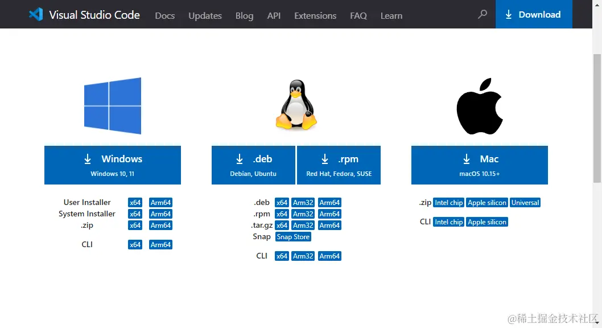
Task: Open the Learn navigation link
Action: [x=391, y=16]
